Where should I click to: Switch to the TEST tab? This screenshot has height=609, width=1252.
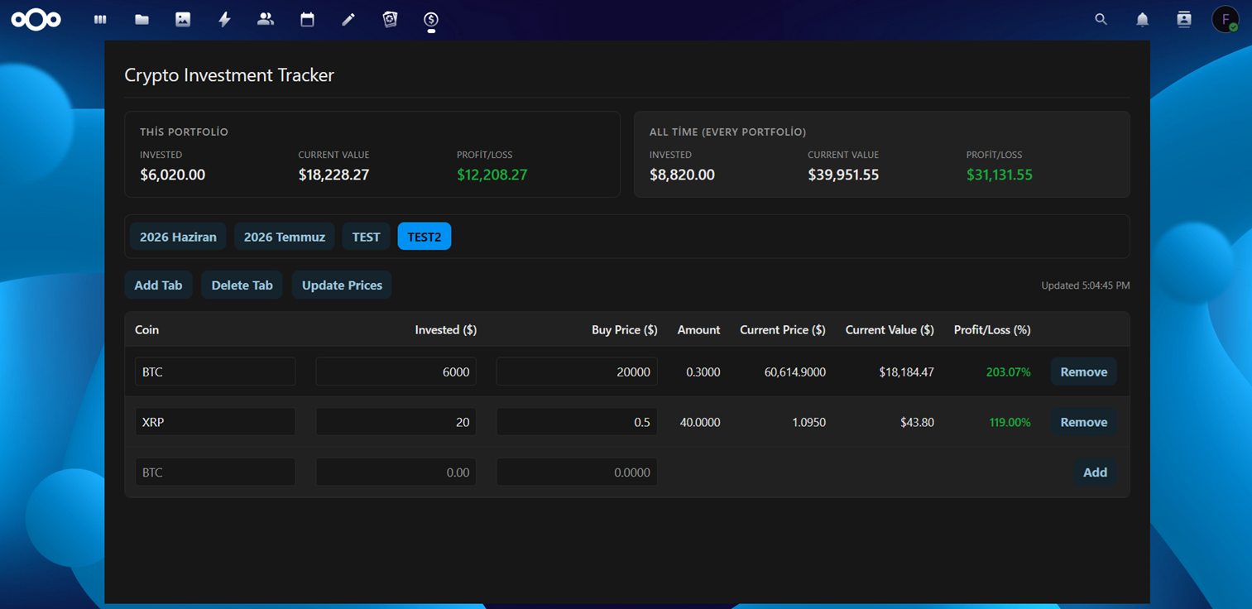pos(366,237)
